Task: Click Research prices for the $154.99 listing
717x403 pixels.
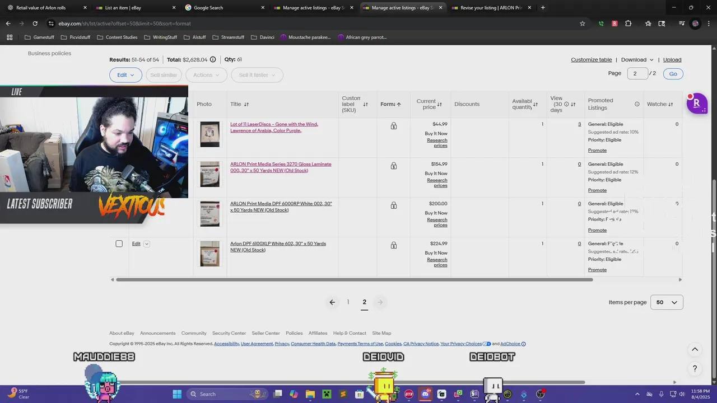Action: point(437,182)
